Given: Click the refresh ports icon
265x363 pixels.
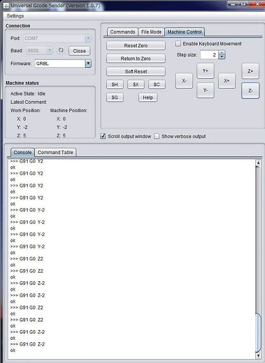Looking at the screenshot, I should pyautogui.click(x=61, y=50).
